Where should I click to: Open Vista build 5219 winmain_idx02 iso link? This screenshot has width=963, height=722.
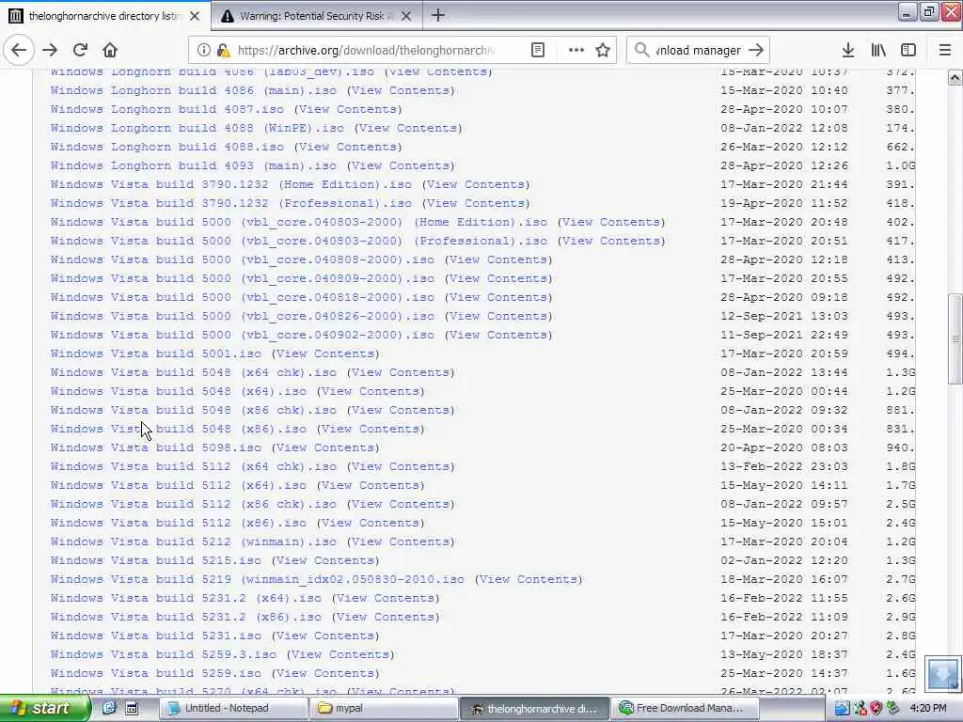coord(258,579)
